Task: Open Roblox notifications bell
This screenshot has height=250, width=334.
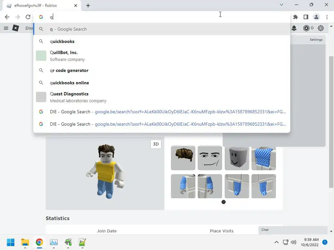Action: pos(294,28)
